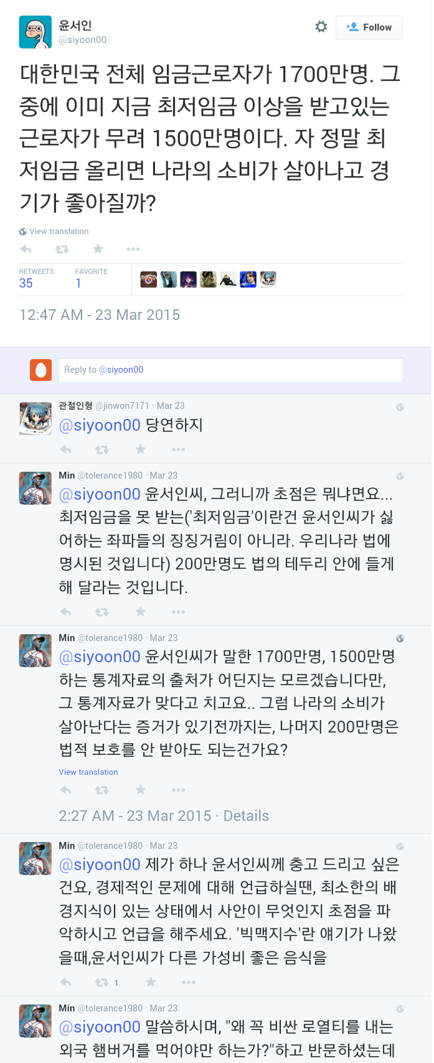The height and width of the screenshot is (1063, 434).
Task: Favorite the second Min tweet
Action: [141, 790]
